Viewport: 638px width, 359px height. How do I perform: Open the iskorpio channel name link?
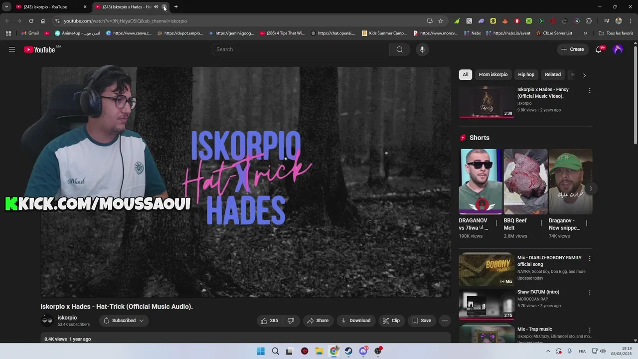pos(67,318)
